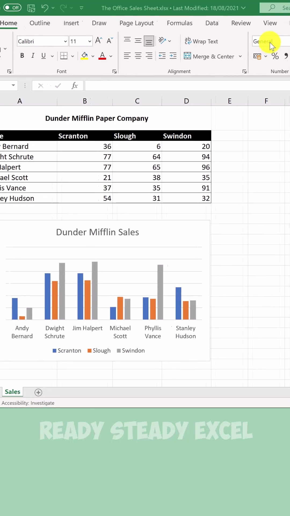Screen dimensions: 290x516
Task: Open the View tab
Action: (x=270, y=23)
